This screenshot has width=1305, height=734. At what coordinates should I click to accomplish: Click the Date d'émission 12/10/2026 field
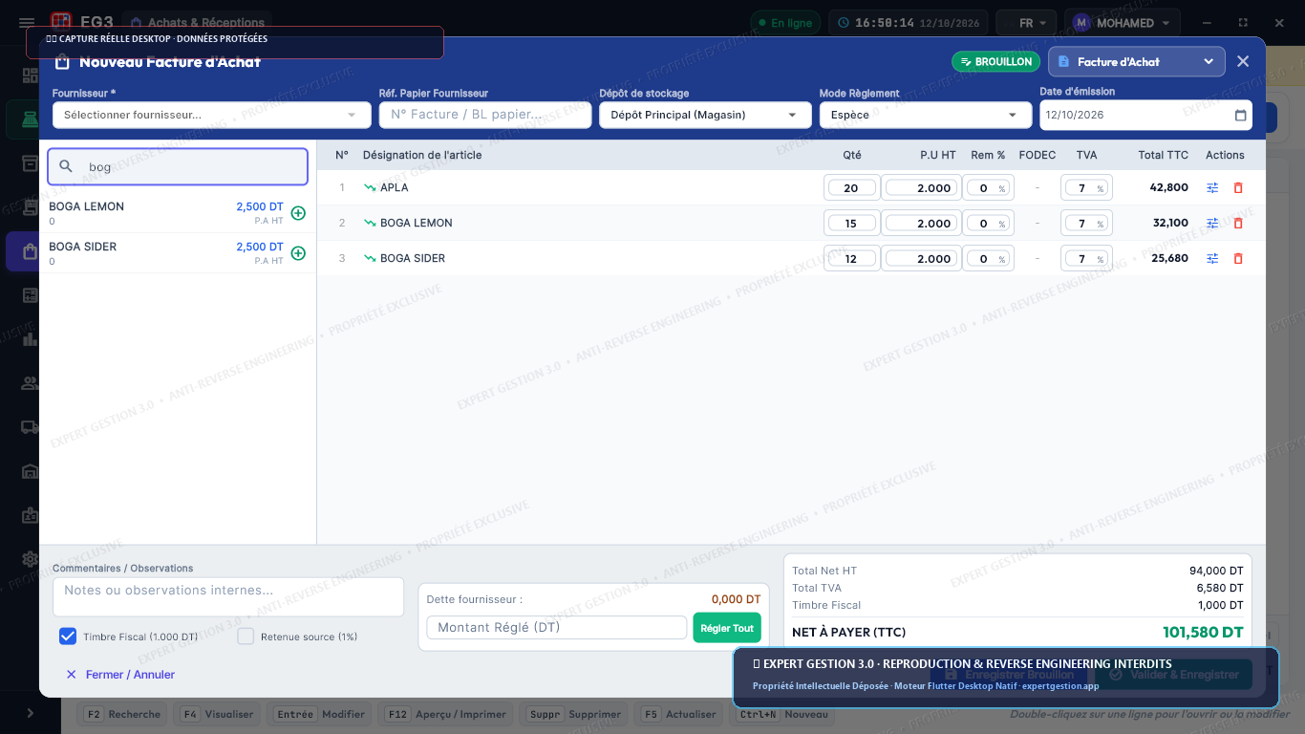[1145, 115]
